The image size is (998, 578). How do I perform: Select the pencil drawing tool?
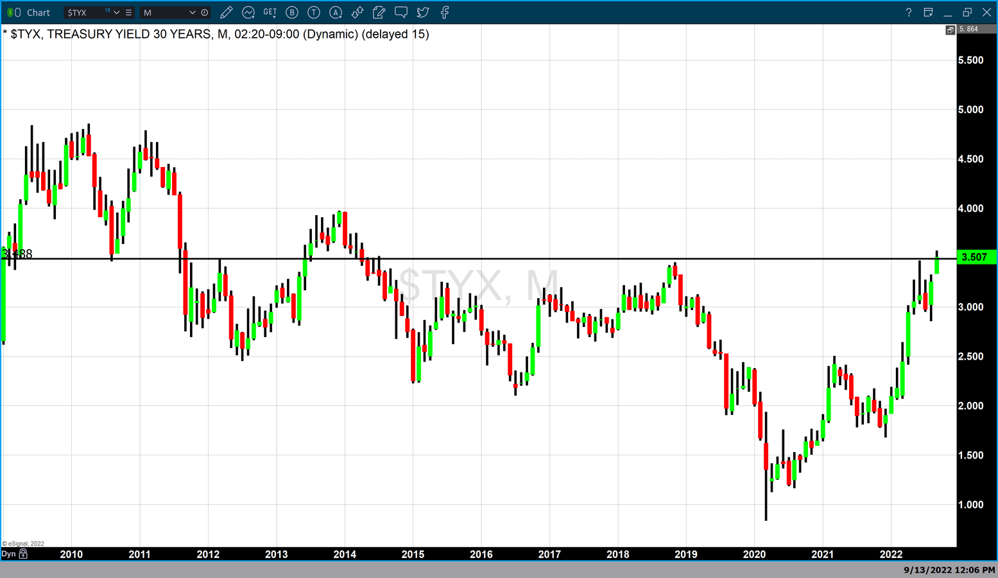pos(226,12)
